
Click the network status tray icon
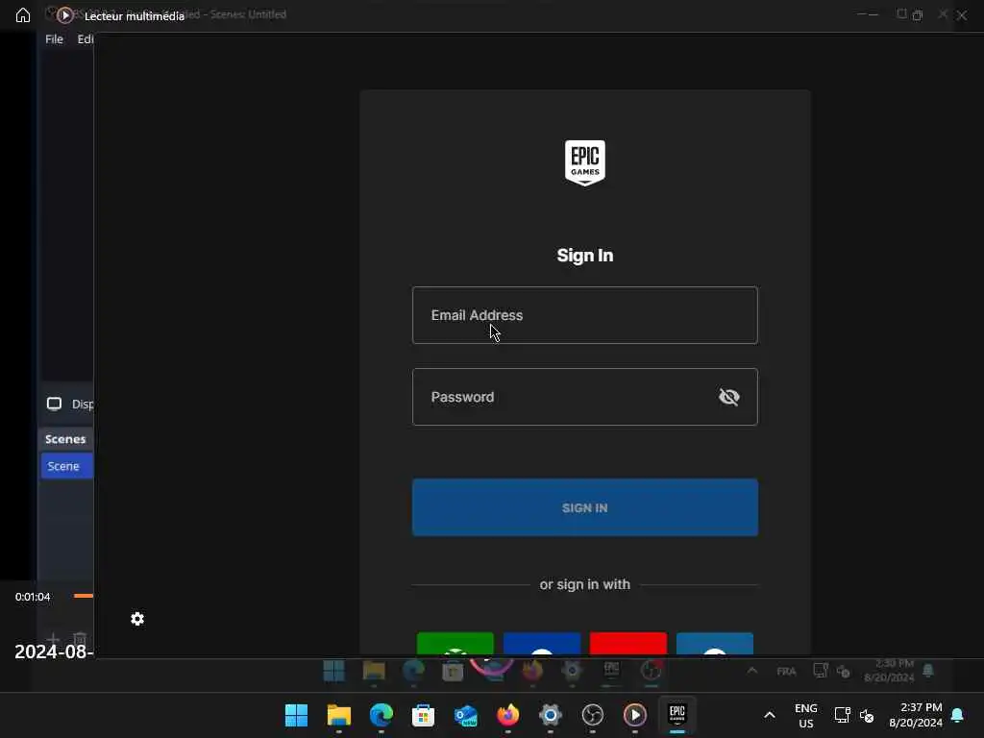(842, 715)
